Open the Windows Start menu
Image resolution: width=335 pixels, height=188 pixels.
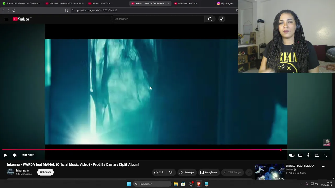pos(129,184)
